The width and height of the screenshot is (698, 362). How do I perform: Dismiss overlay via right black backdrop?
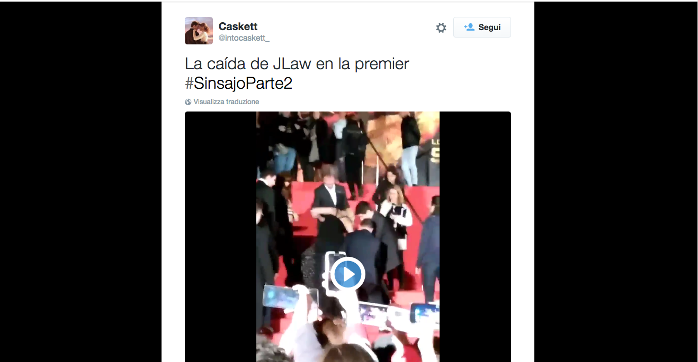coord(616,182)
